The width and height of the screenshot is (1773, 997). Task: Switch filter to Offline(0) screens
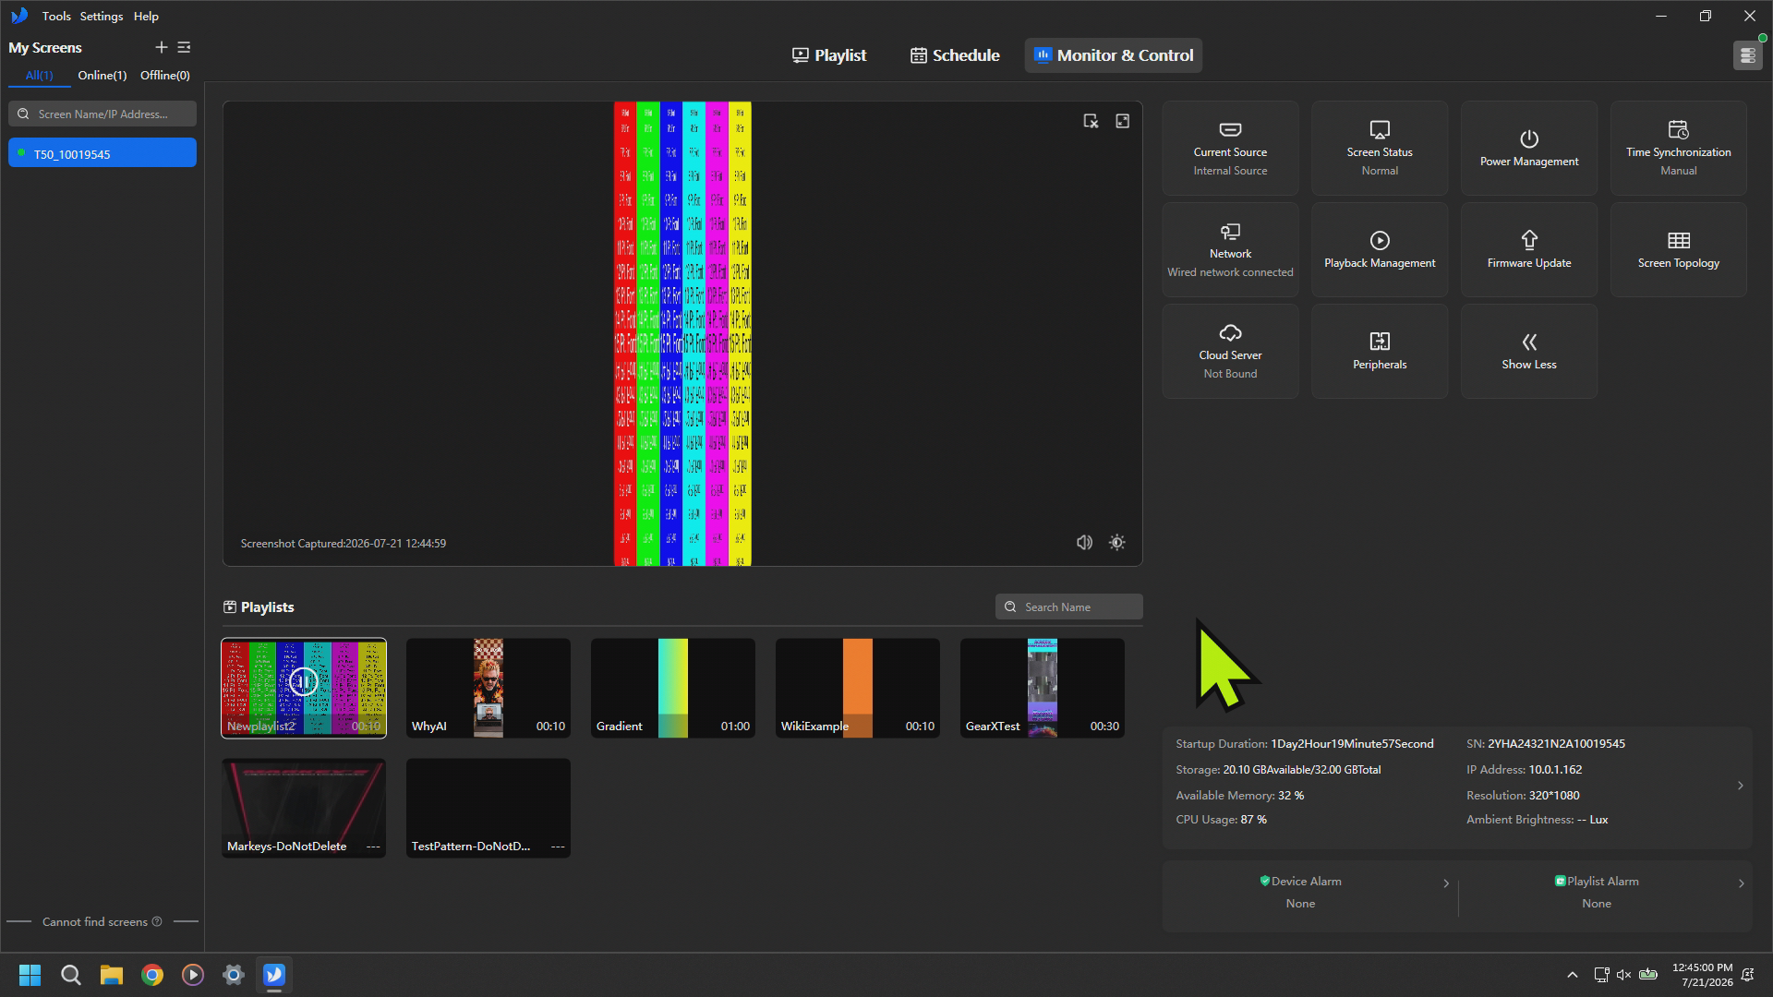tap(165, 76)
